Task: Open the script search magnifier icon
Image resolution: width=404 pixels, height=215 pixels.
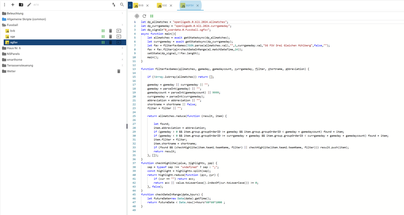Action: (x=122, y=5)
